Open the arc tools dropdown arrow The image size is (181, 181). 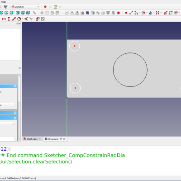[140, 13]
